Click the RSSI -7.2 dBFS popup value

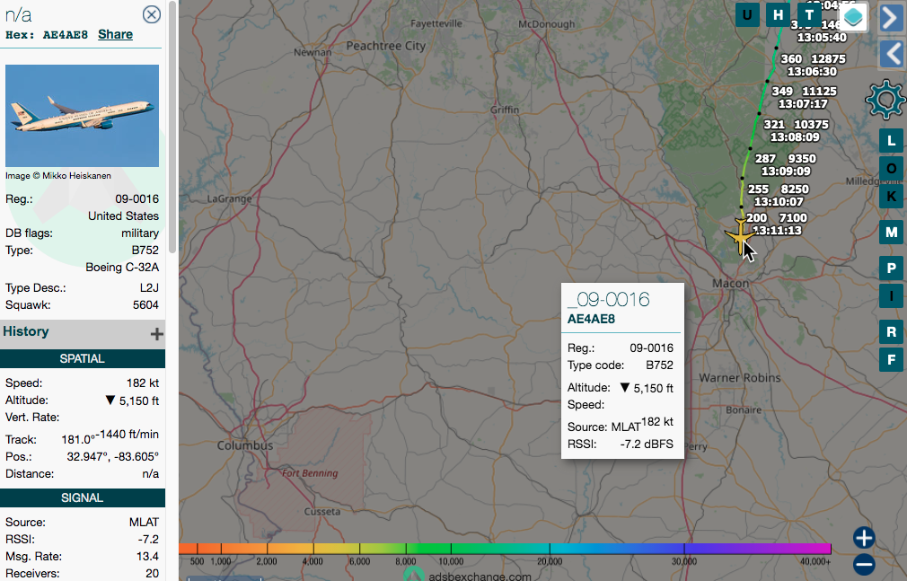pyautogui.click(x=647, y=445)
